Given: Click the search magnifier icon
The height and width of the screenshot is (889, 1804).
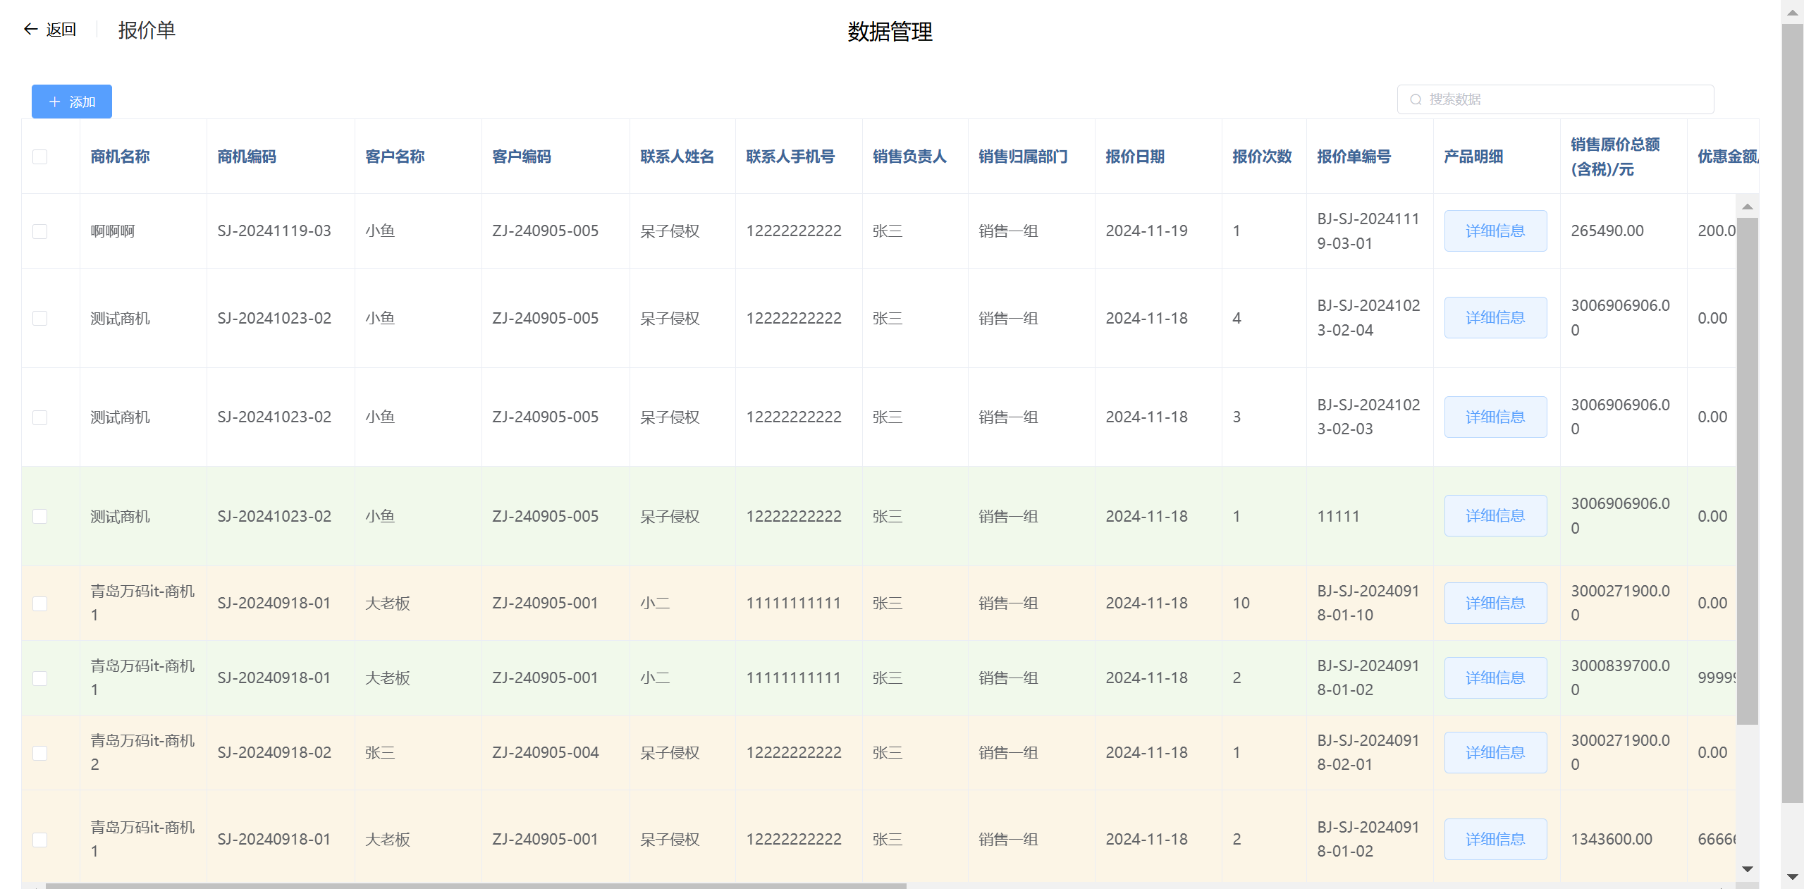Looking at the screenshot, I should pos(1415,99).
